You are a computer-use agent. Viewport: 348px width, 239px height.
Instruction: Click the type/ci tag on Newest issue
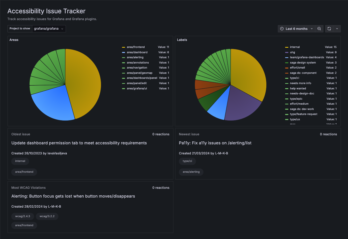coord(187,161)
